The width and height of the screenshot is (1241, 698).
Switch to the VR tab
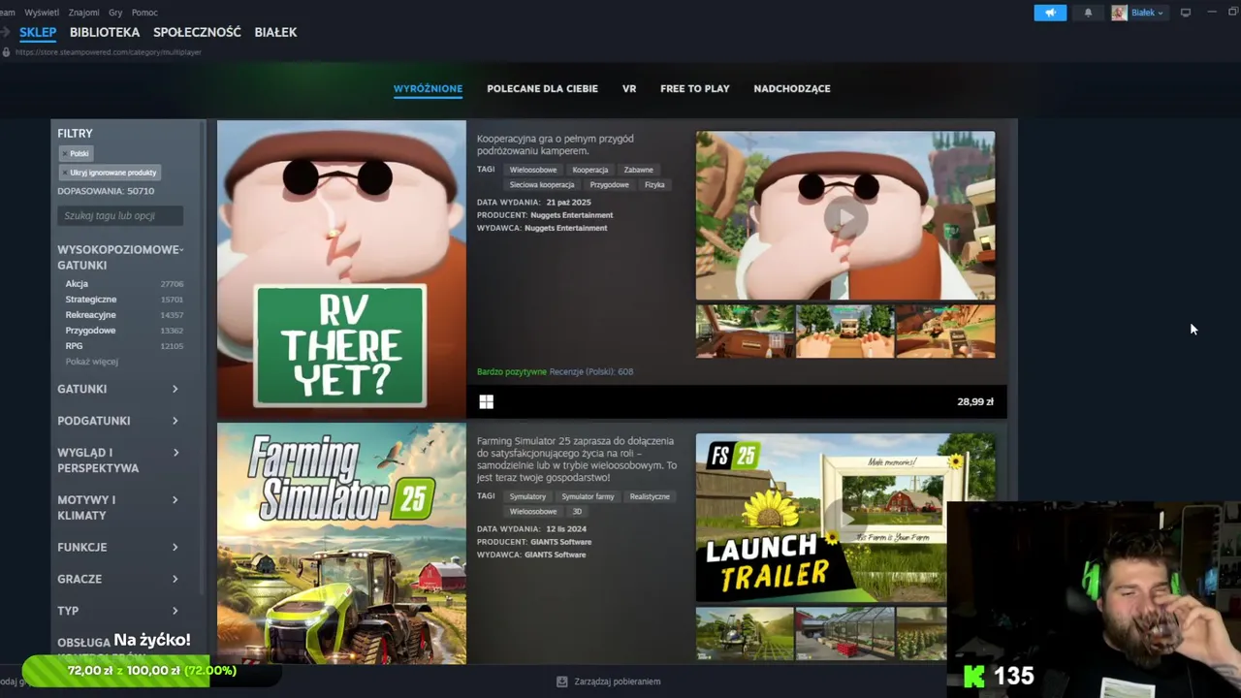click(x=629, y=88)
